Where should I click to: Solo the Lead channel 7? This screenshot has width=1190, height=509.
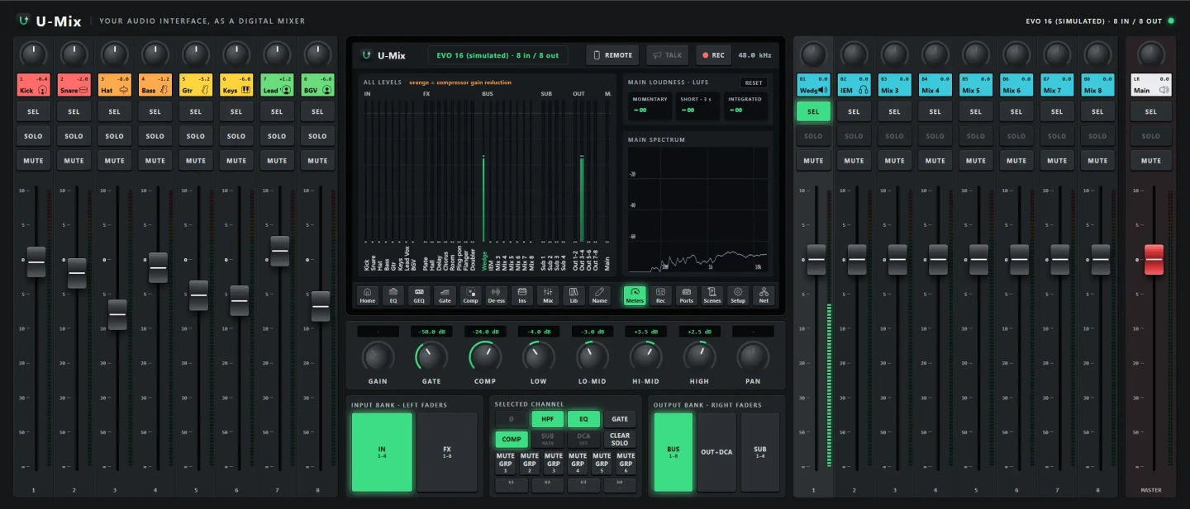tap(277, 136)
